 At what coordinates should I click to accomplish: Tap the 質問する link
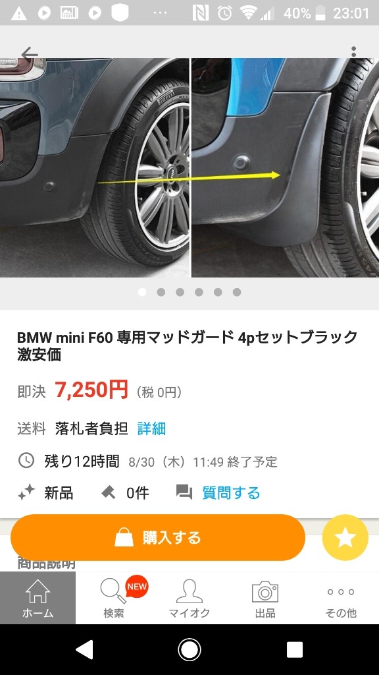point(231,492)
